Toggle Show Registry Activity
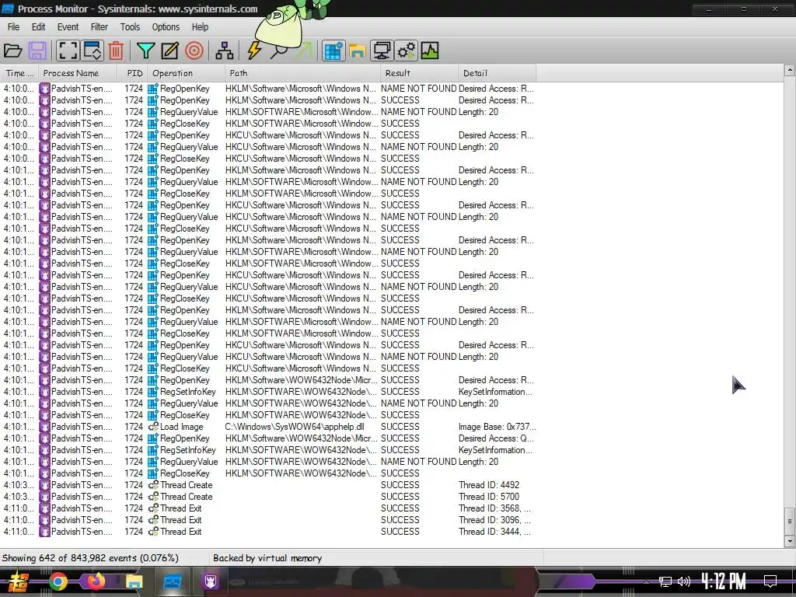This screenshot has height=597, width=796. (x=333, y=51)
